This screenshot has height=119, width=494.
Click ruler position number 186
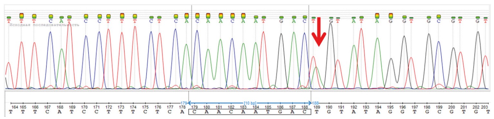280,107
